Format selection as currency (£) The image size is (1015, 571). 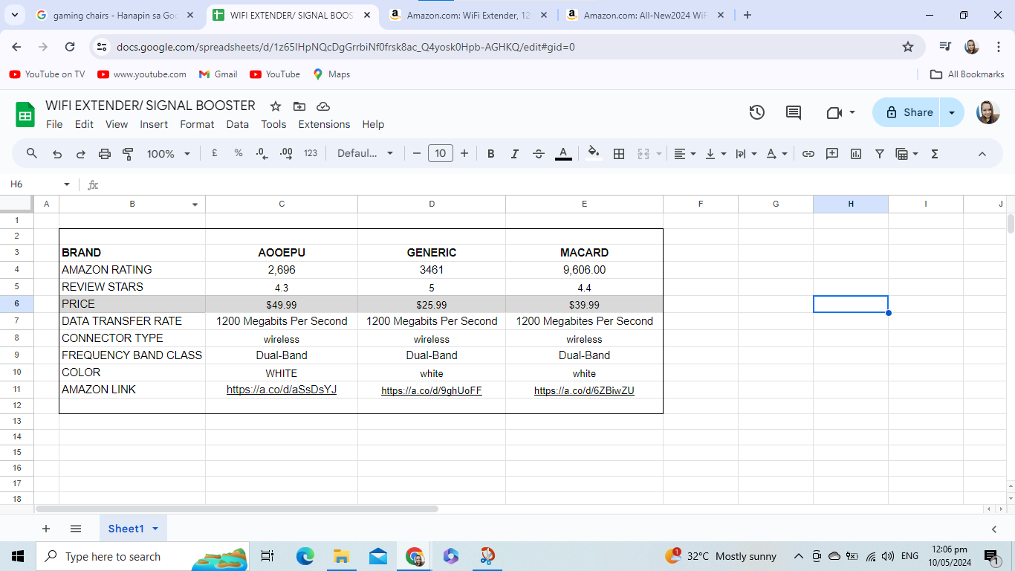click(215, 154)
